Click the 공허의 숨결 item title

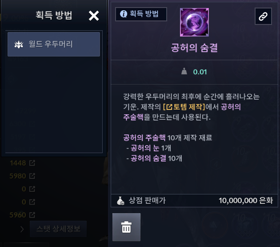tap(194, 48)
